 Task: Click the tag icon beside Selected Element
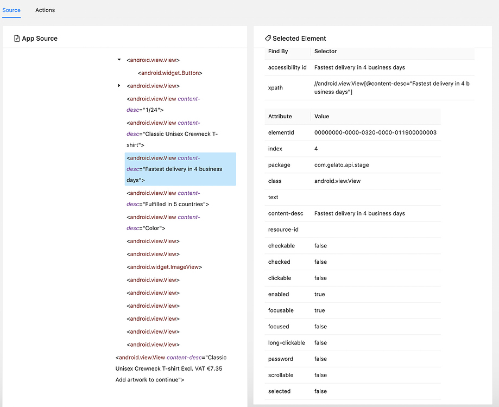pyautogui.click(x=267, y=38)
